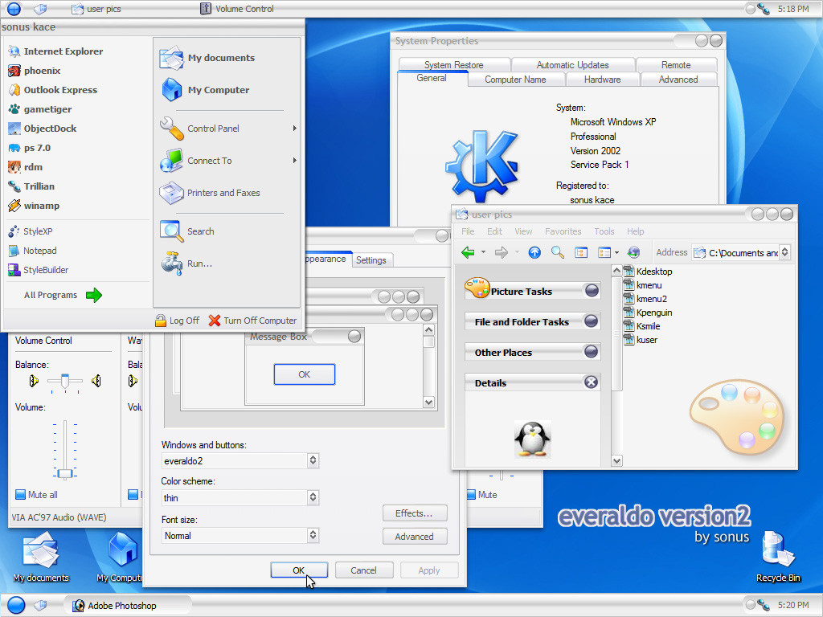The width and height of the screenshot is (823, 617).
Task: Open StyleBuilder from start menu
Action: pos(39,270)
